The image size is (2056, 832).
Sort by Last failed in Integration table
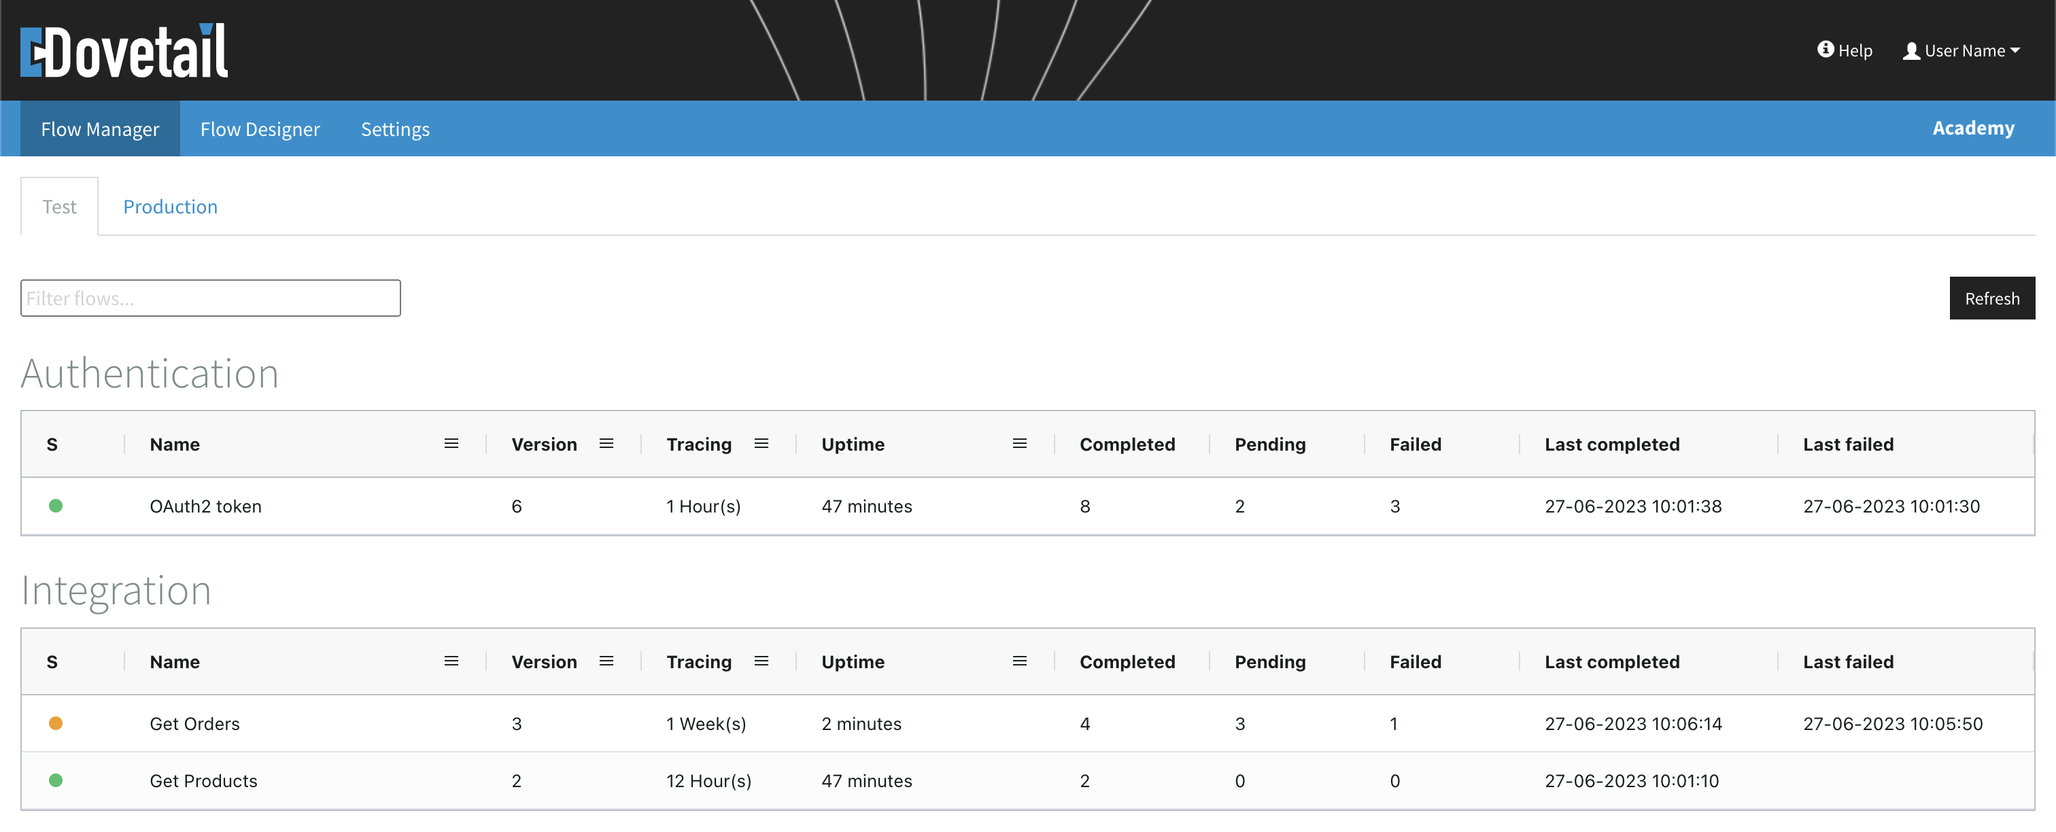click(x=1848, y=661)
